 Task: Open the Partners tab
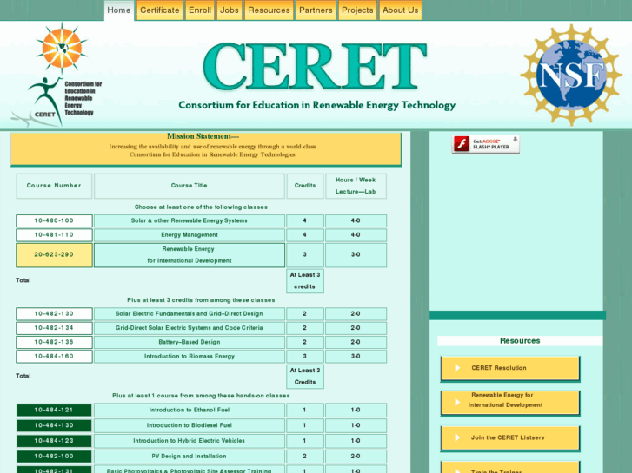pos(316,10)
